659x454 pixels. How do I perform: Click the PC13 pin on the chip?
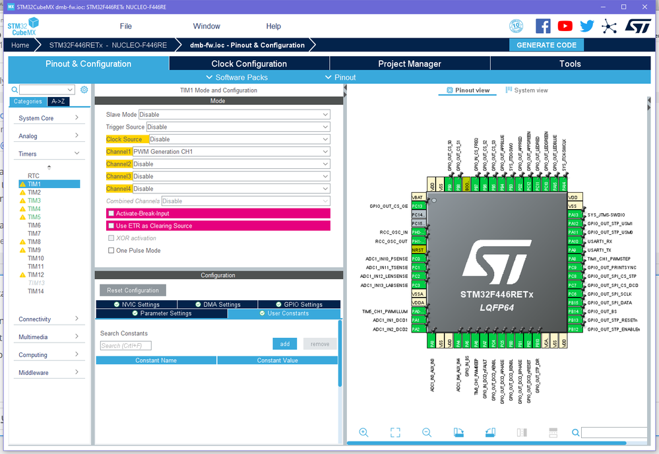(x=419, y=206)
